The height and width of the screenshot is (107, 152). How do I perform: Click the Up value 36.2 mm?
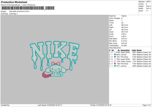125,30
